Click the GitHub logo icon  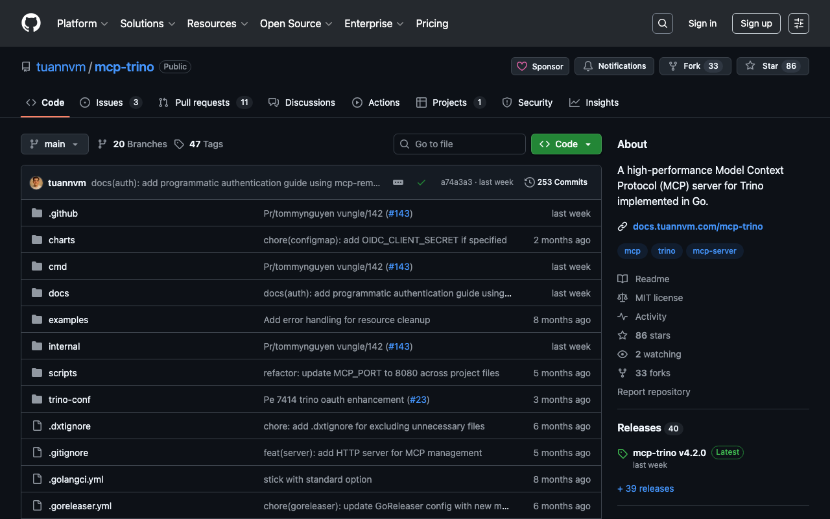coord(31,23)
